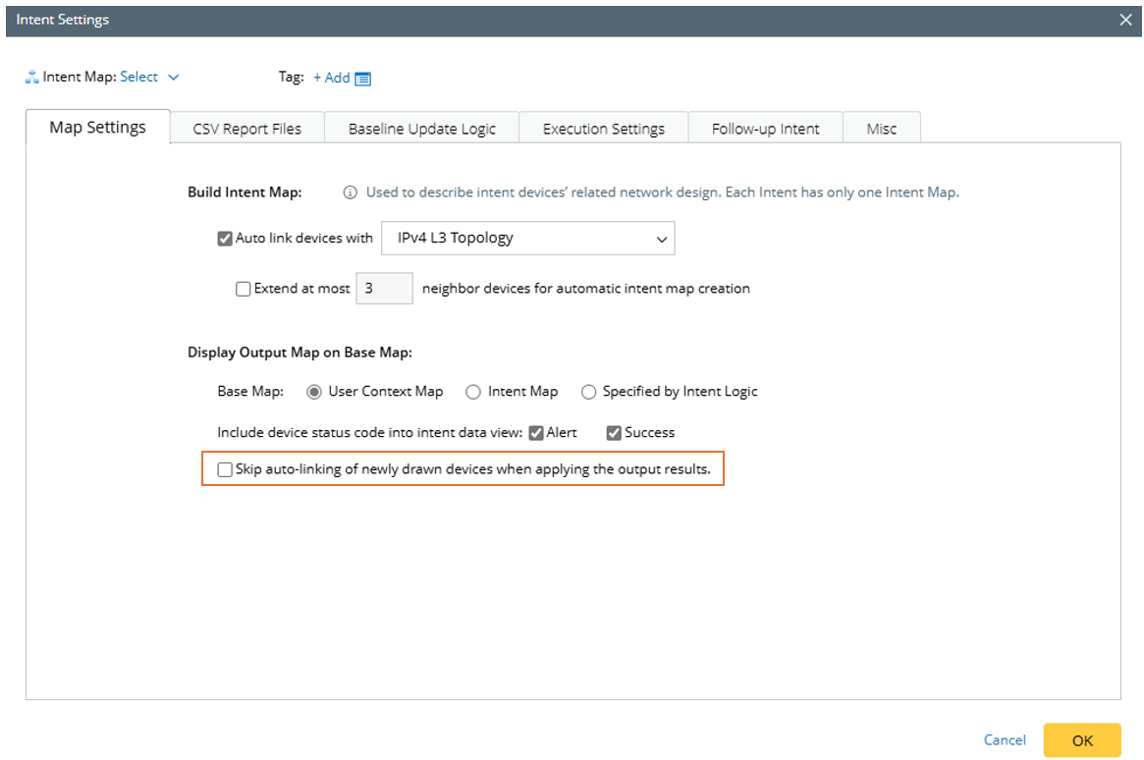Toggle the Auto link devices checkbox
Viewport: 1144px width, 760px height.
pyautogui.click(x=225, y=239)
